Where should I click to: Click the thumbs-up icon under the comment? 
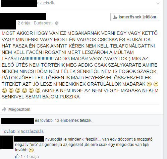[17, 156]
